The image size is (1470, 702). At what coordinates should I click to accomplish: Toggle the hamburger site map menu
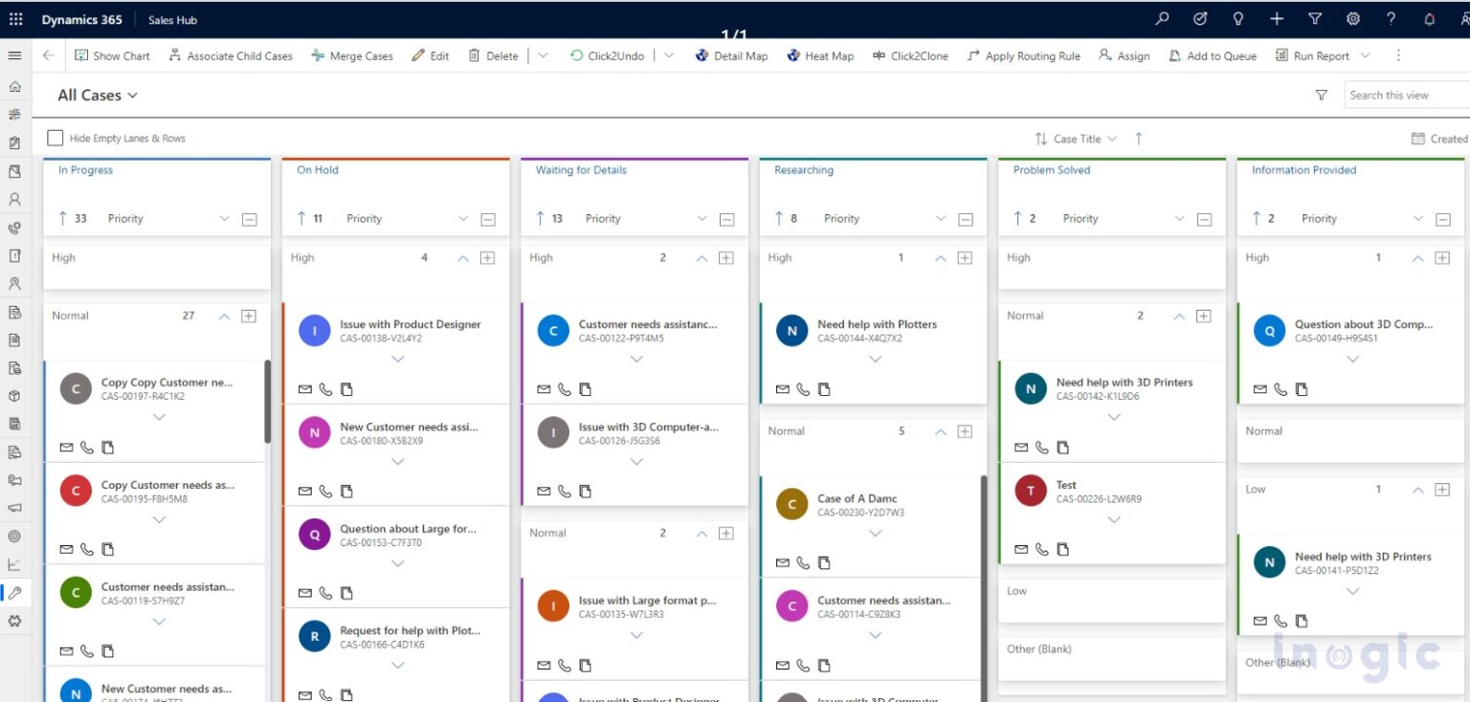tap(14, 55)
